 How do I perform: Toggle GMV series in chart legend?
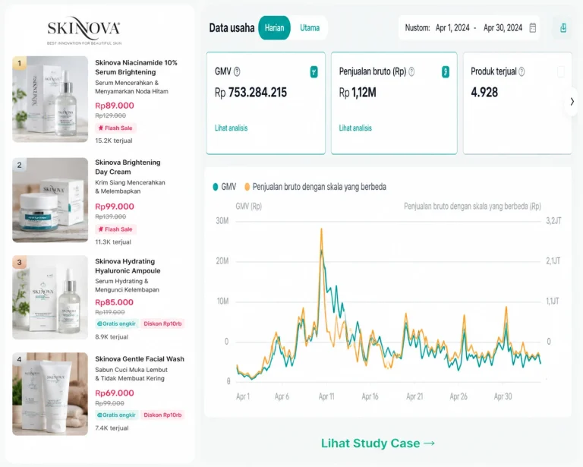tap(224, 187)
